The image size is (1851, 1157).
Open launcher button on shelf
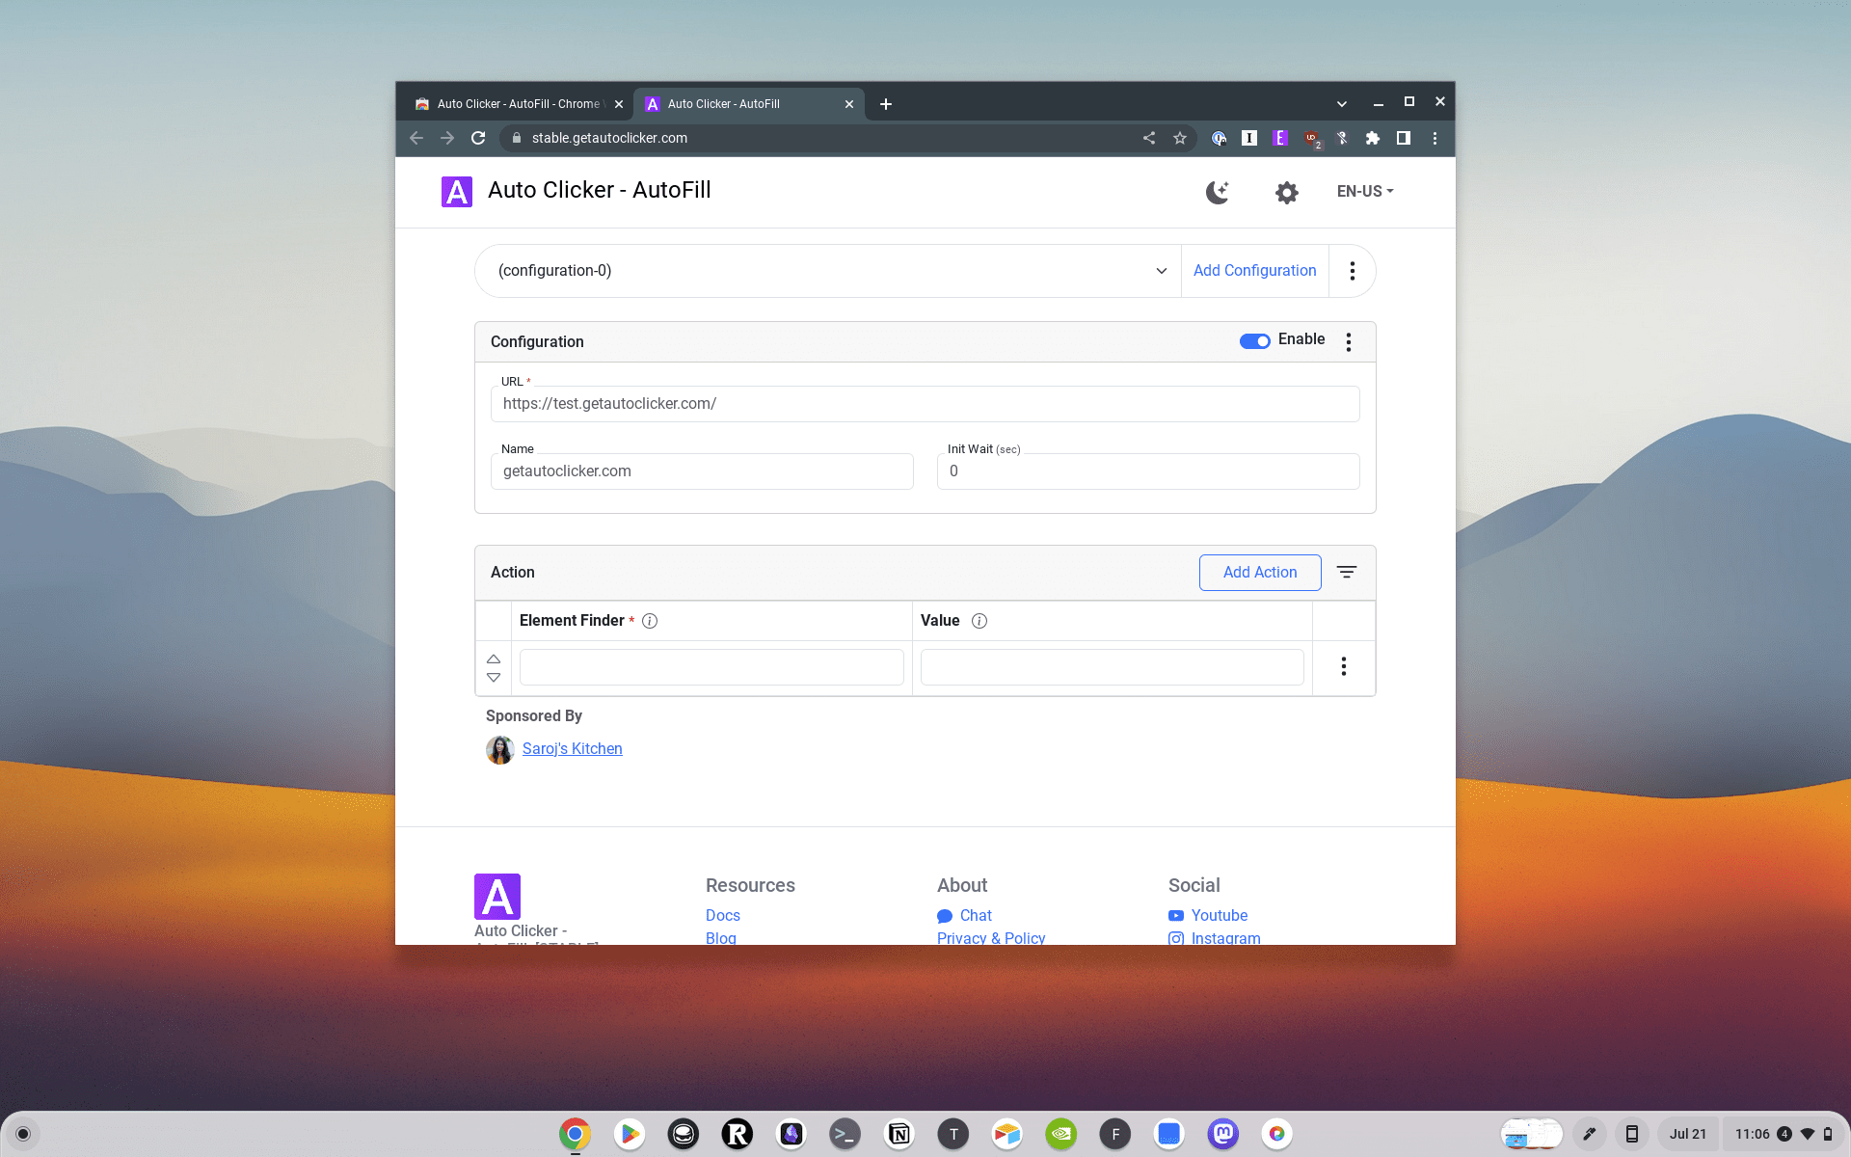pos(23,1134)
